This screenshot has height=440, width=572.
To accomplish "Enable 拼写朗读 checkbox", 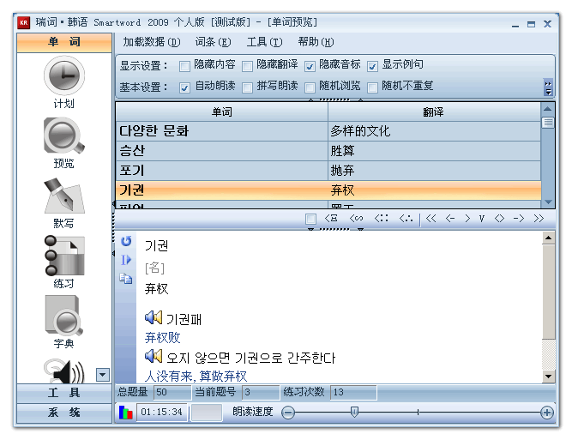I will 247,87.
